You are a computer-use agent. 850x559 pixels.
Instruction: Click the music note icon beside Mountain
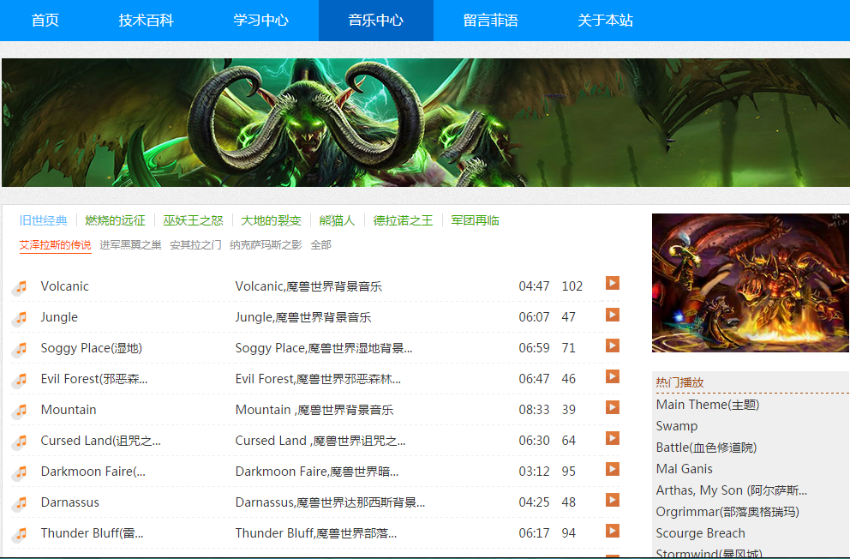pos(21,411)
